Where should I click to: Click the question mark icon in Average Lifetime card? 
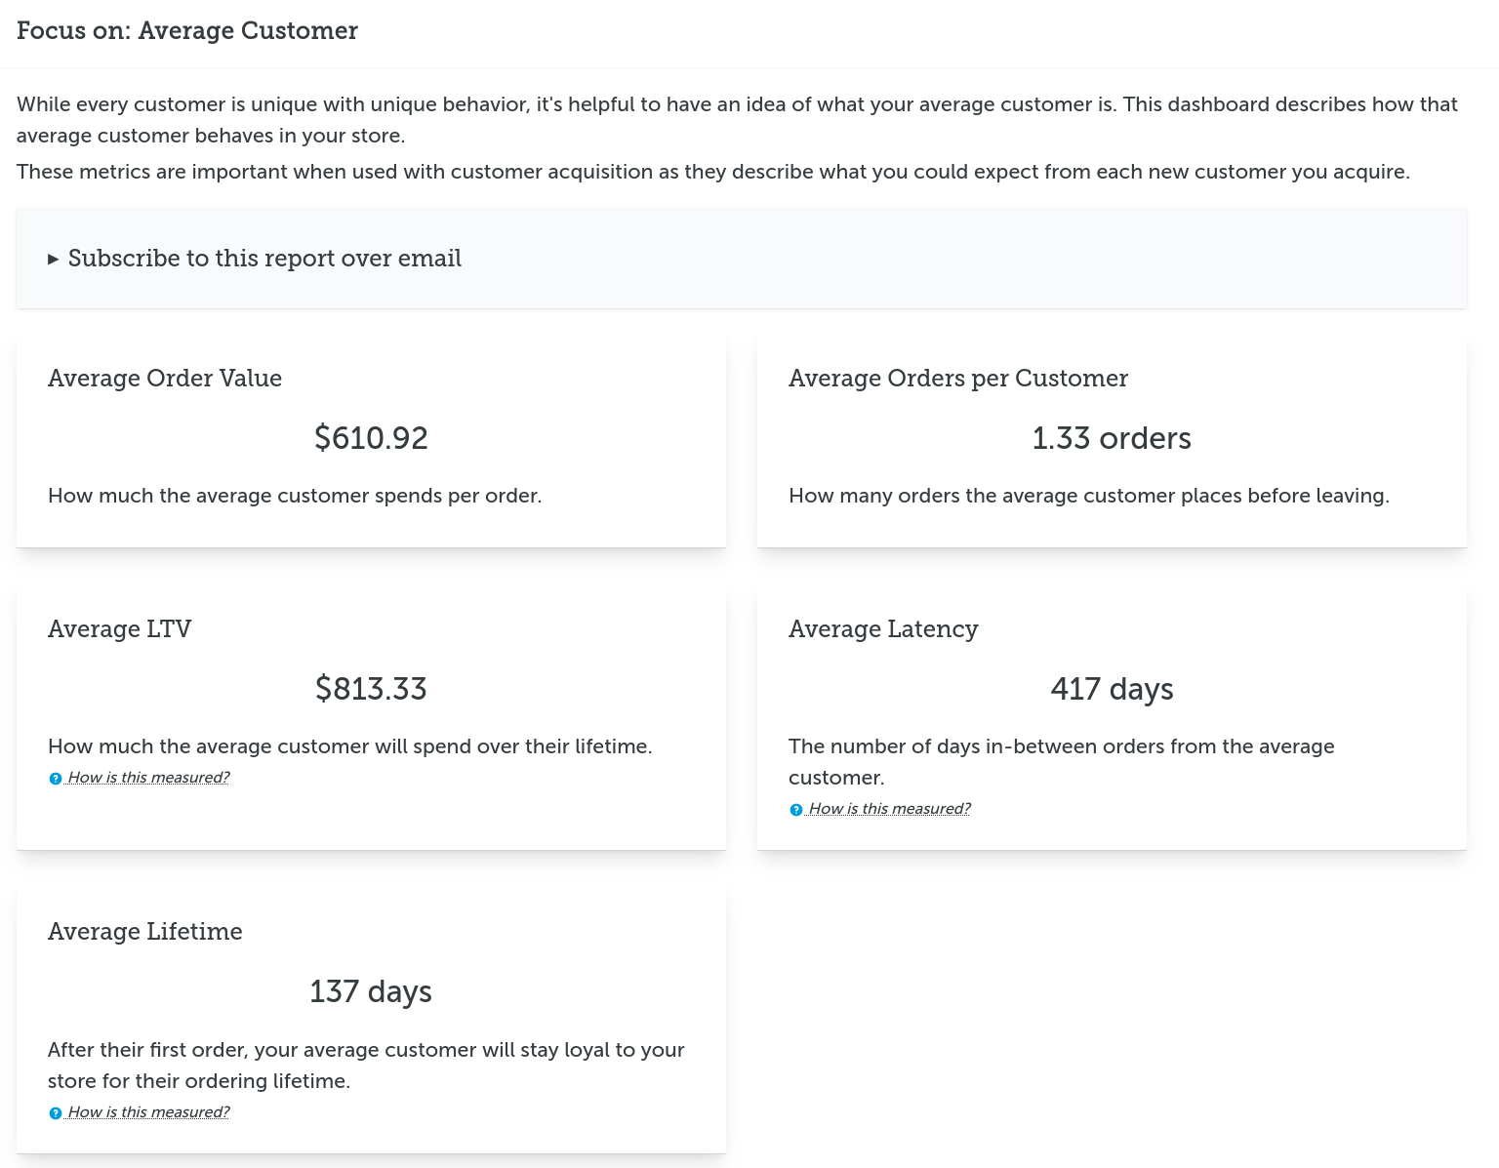click(x=56, y=1113)
